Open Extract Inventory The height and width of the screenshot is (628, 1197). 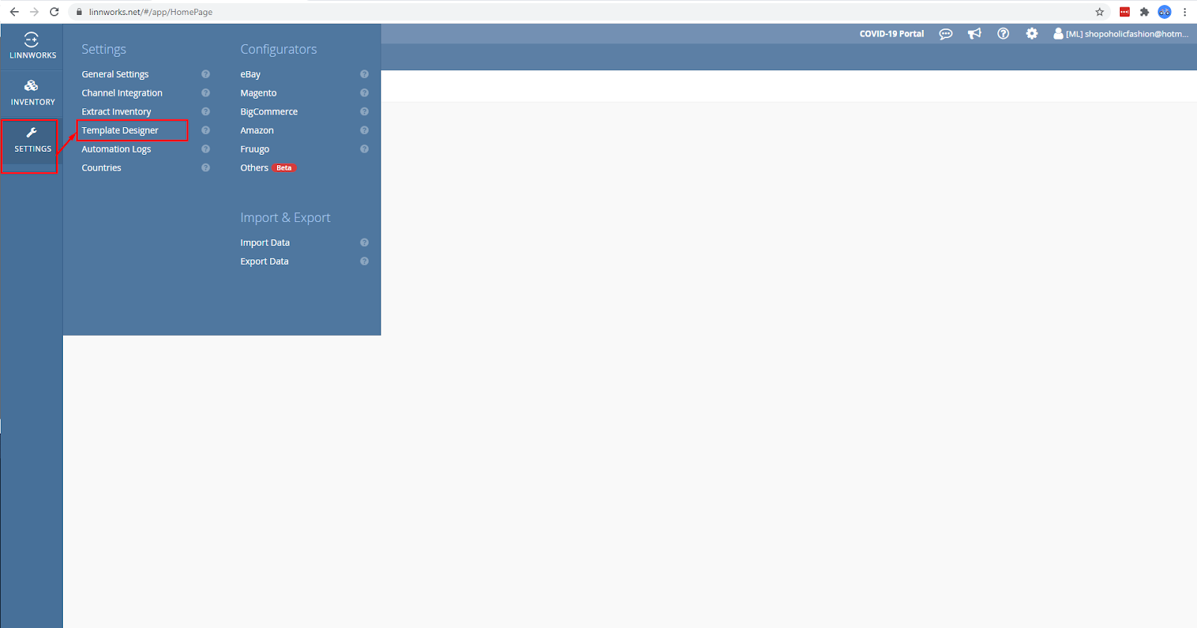[x=116, y=111]
